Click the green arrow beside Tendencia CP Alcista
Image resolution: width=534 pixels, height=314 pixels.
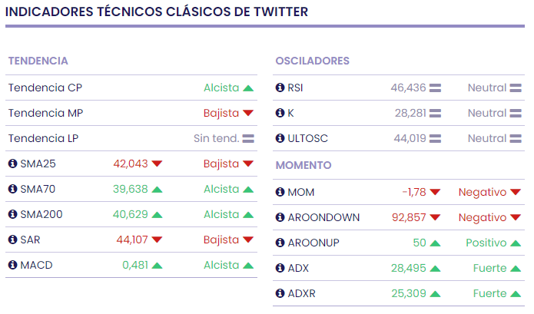point(248,88)
